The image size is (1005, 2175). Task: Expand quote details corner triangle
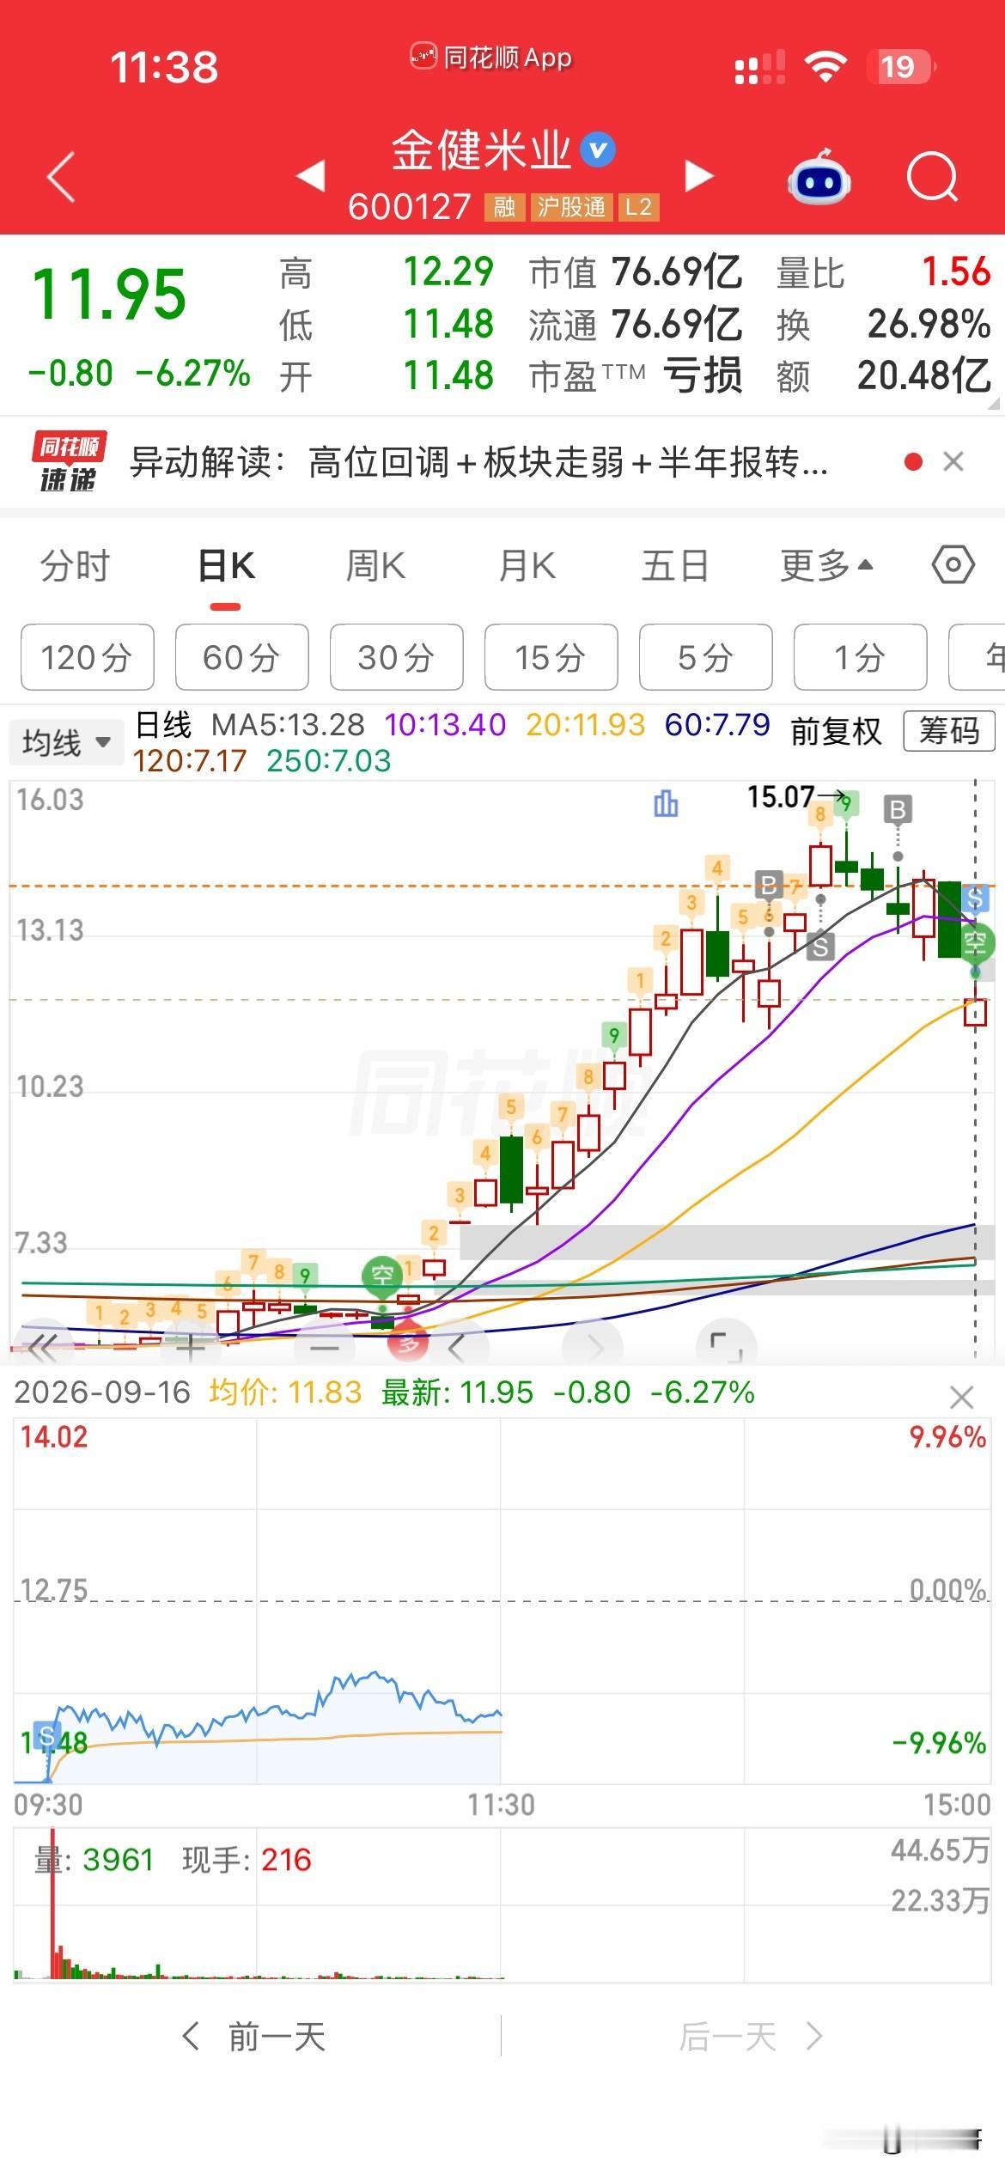click(995, 402)
